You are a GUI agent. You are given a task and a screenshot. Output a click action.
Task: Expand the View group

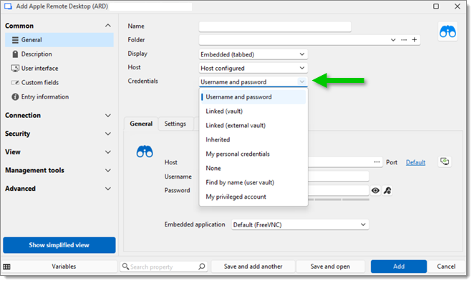pos(108,152)
